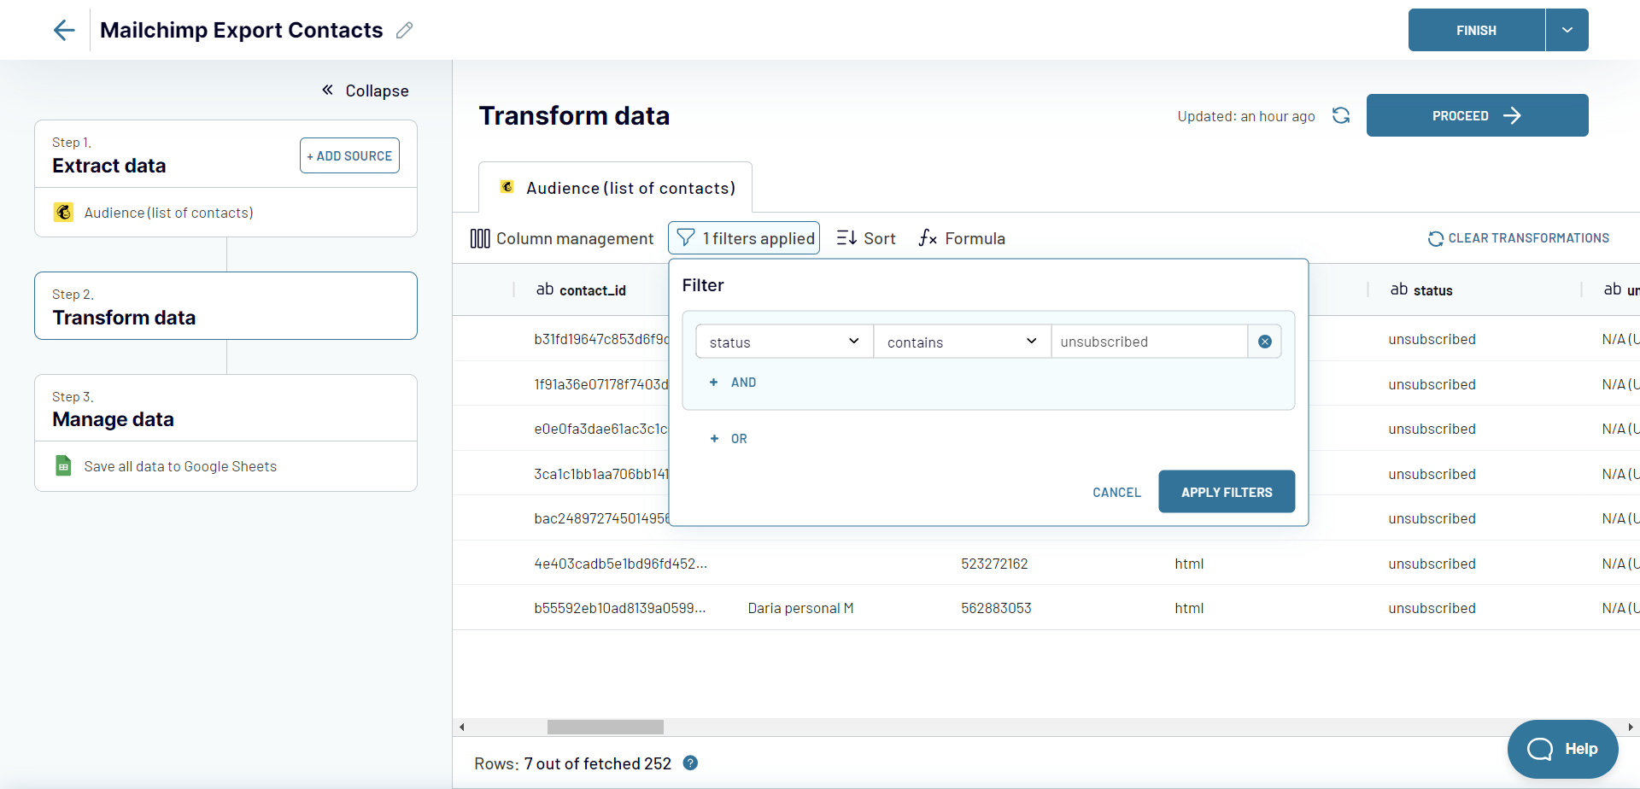Select the Mailchimp Audience source icon

(x=64, y=213)
